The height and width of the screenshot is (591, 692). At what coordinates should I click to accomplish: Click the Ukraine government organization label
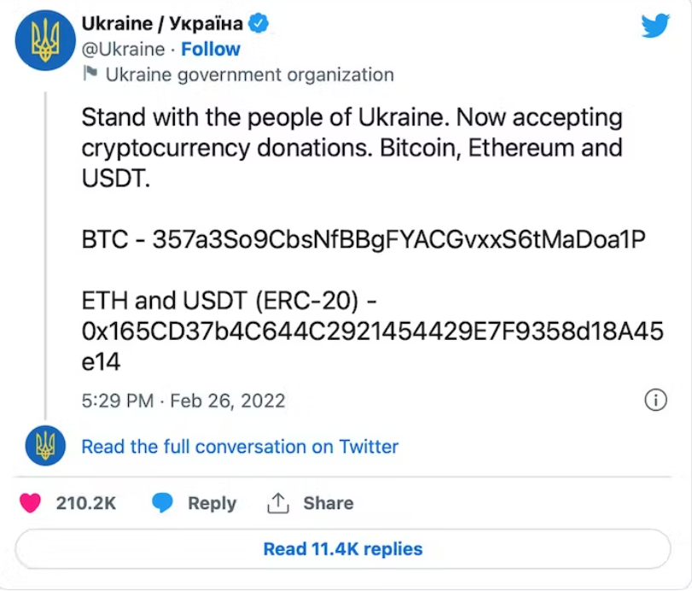tap(249, 74)
